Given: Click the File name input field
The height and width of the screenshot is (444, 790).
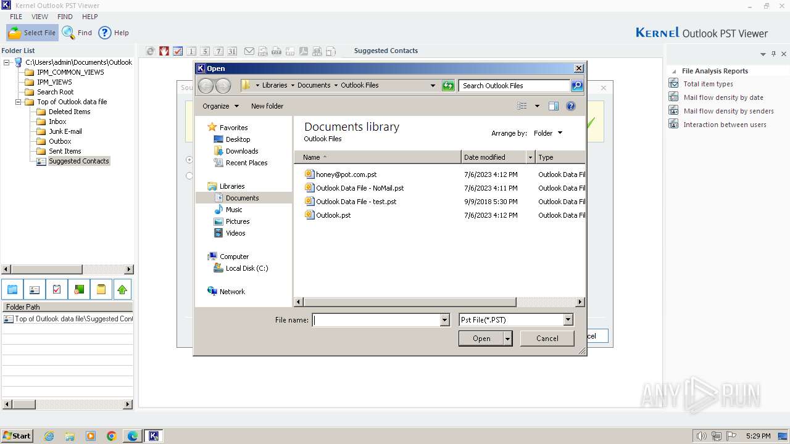Looking at the screenshot, I should pyautogui.click(x=376, y=320).
